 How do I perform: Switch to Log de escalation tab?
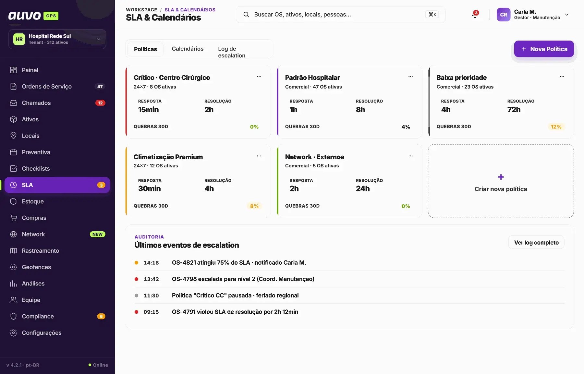pyautogui.click(x=232, y=52)
